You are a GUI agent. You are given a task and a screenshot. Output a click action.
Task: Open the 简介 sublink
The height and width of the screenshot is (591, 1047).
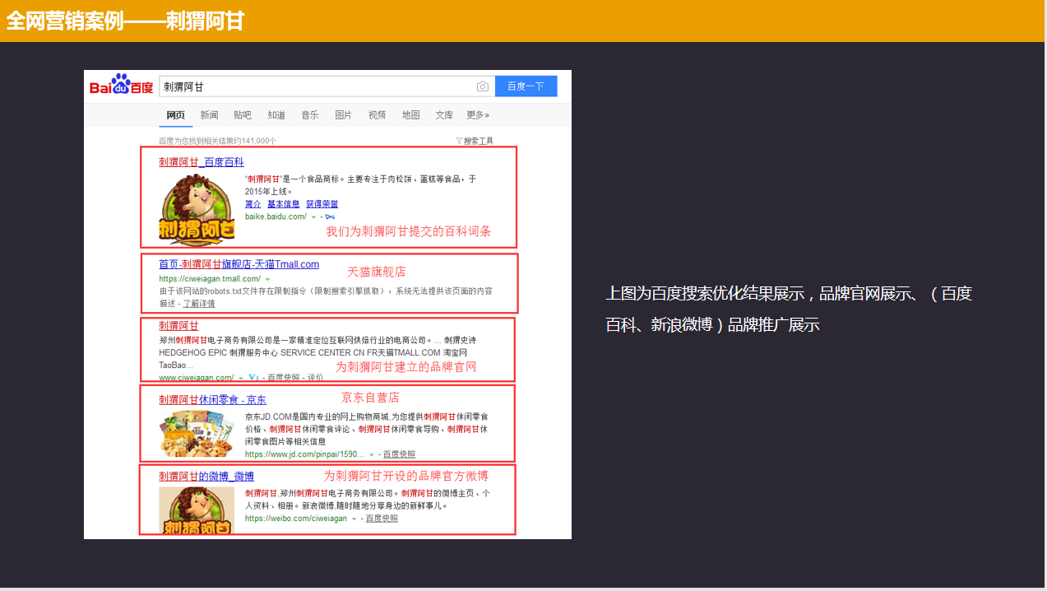coord(252,204)
